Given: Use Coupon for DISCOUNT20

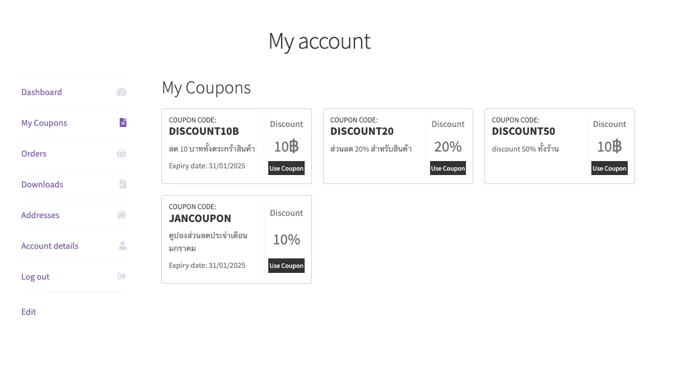Looking at the screenshot, I should (x=448, y=168).
